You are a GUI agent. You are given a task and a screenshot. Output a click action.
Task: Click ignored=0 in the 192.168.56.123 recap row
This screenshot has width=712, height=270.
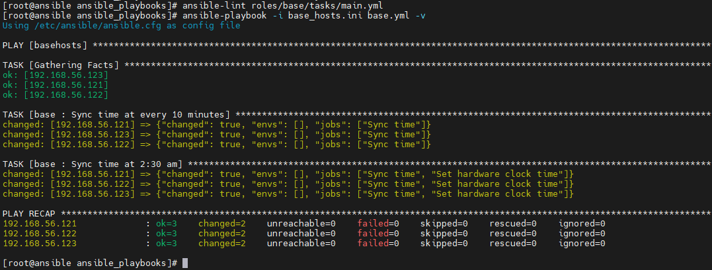pos(582,243)
